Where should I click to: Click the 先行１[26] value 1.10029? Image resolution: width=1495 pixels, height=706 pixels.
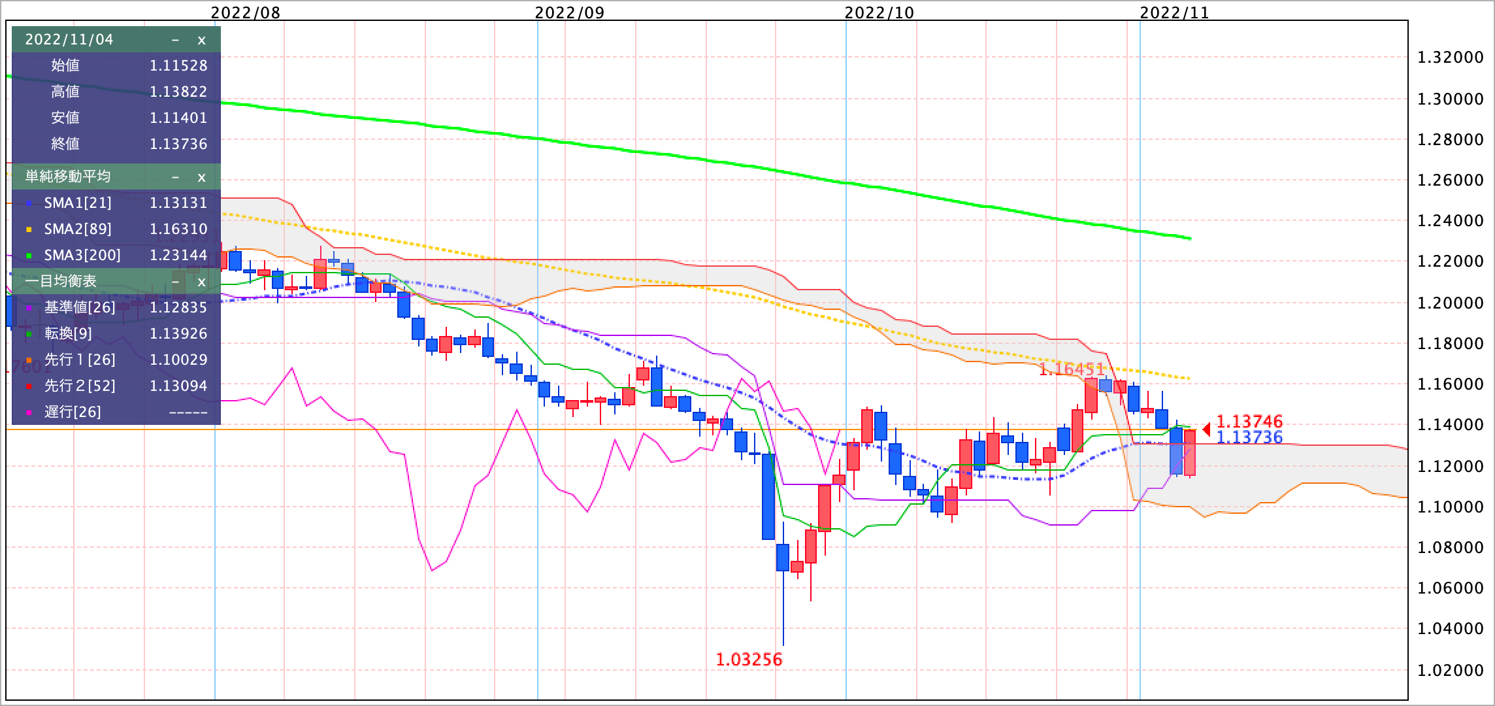point(178,360)
